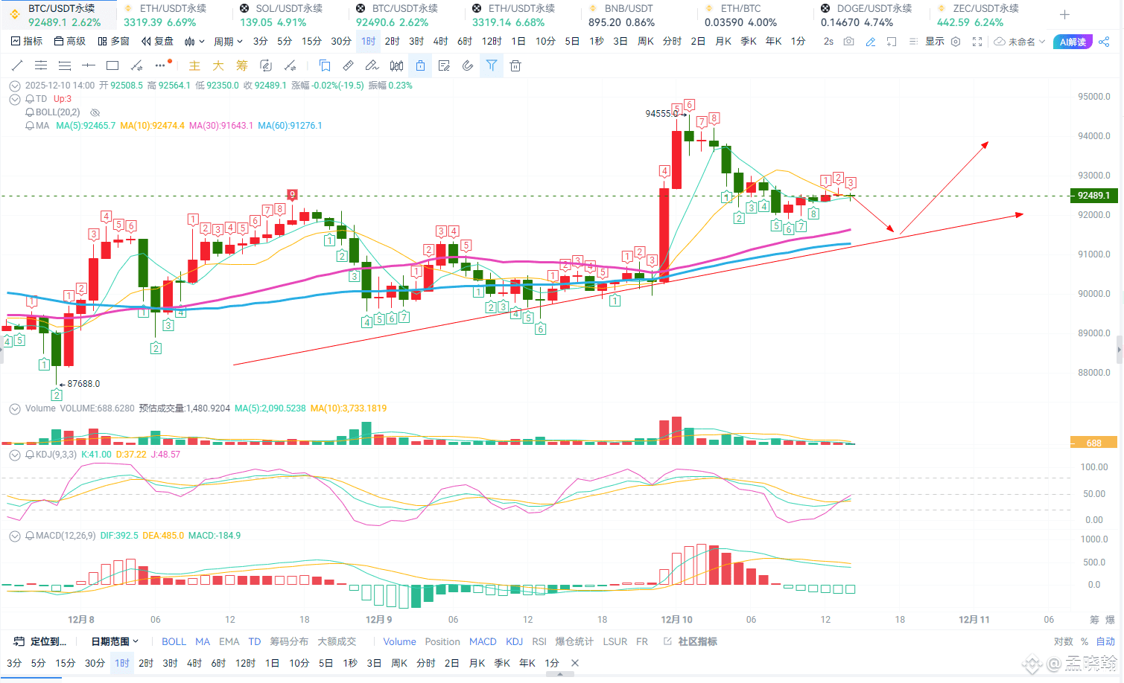Click the 筹 chip distribution shortcut

click(242, 65)
